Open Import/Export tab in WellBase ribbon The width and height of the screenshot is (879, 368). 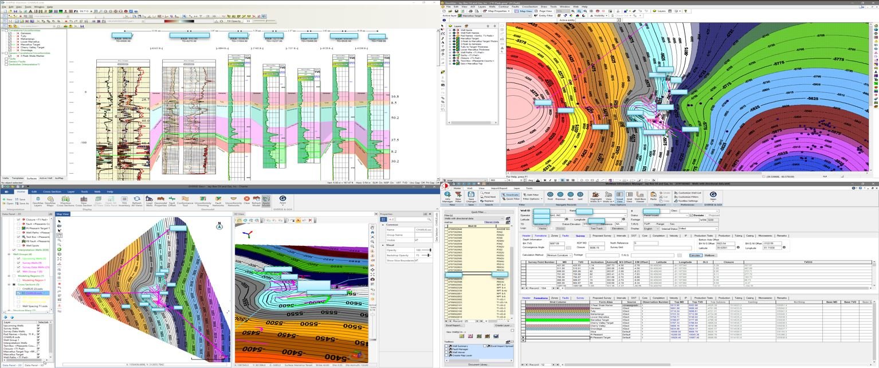tap(499, 188)
